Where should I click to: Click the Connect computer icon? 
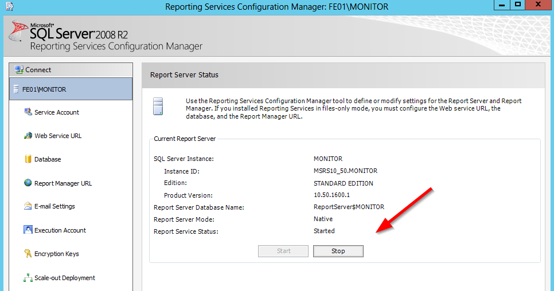(x=19, y=69)
